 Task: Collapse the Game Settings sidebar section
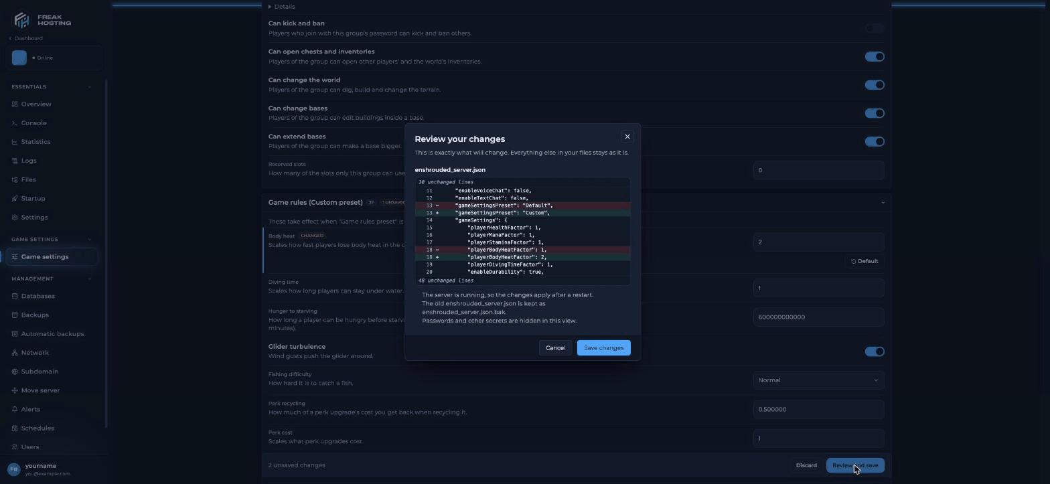90,240
